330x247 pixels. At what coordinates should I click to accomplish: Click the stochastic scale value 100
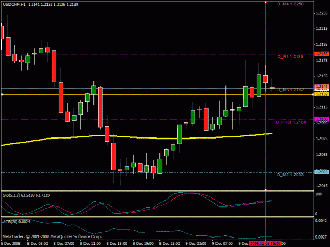click(x=318, y=194)
